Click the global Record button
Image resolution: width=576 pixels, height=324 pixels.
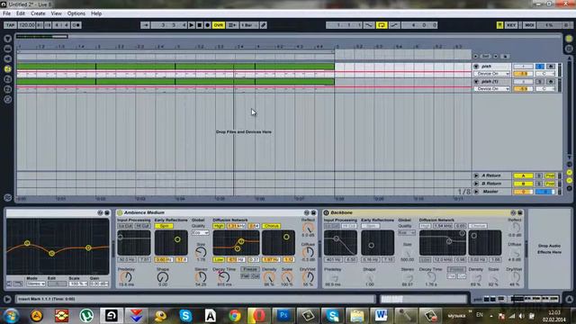point(208,25)
